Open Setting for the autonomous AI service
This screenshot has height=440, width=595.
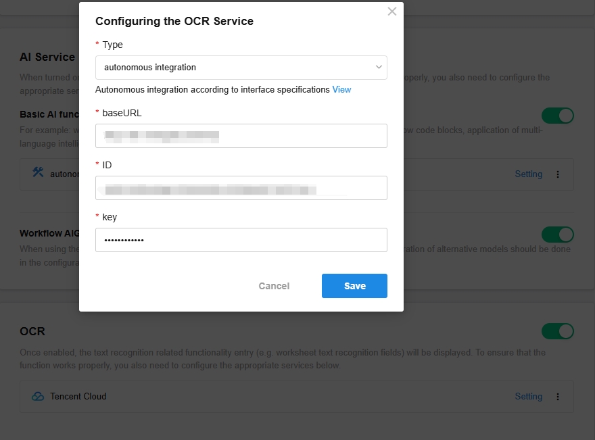[528, 174]
